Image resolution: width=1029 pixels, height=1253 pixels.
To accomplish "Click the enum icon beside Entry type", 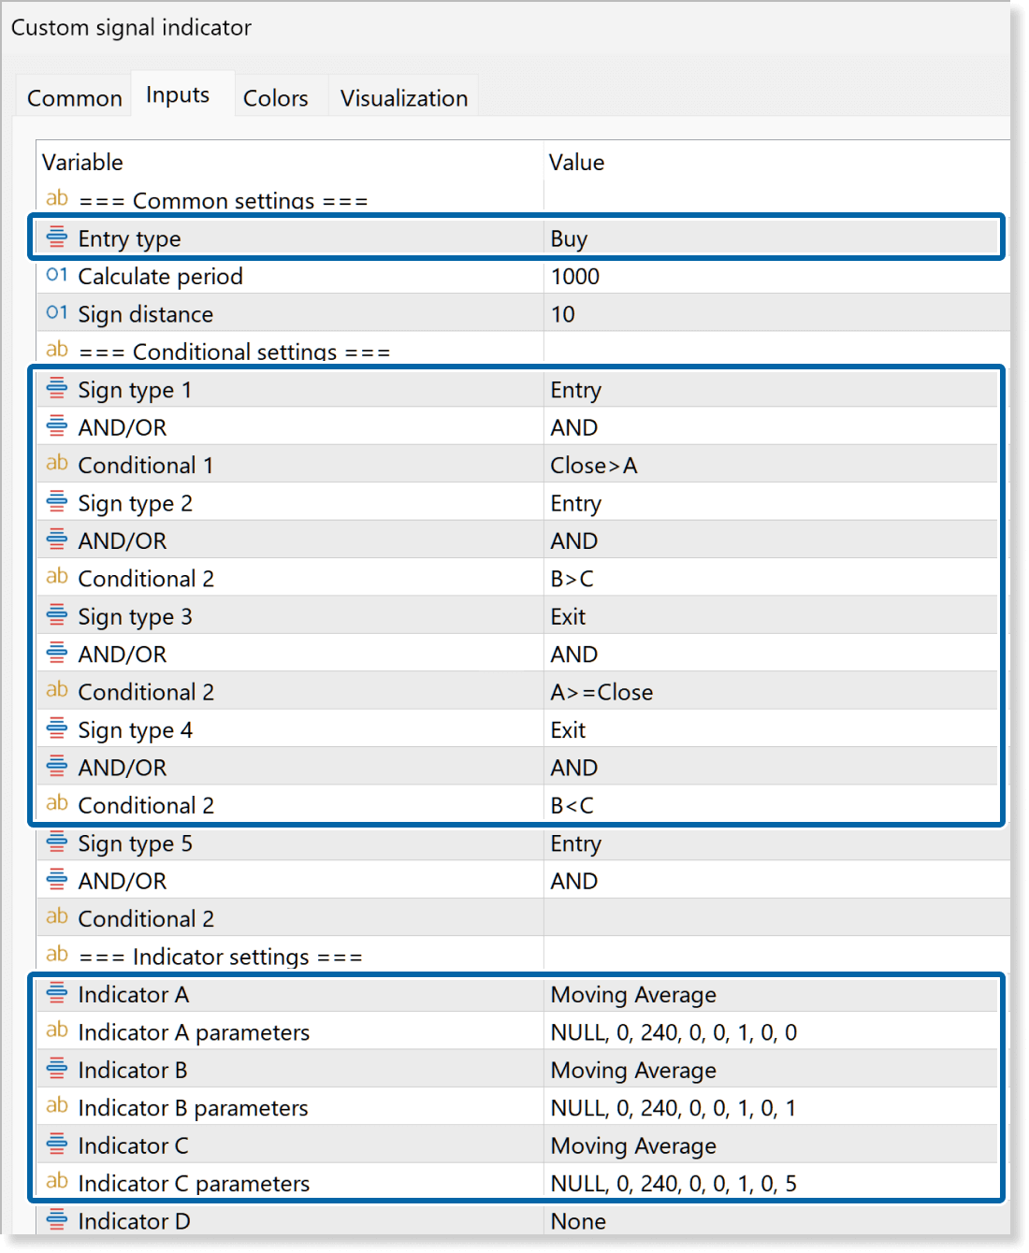I will click(x=57, y=238).
